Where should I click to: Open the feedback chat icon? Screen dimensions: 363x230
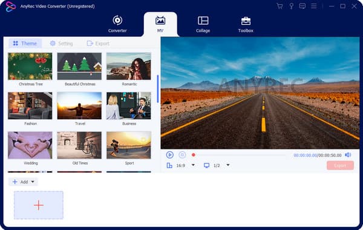point(302,6)
